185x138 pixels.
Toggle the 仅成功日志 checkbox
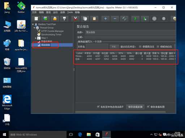(158, 47)
